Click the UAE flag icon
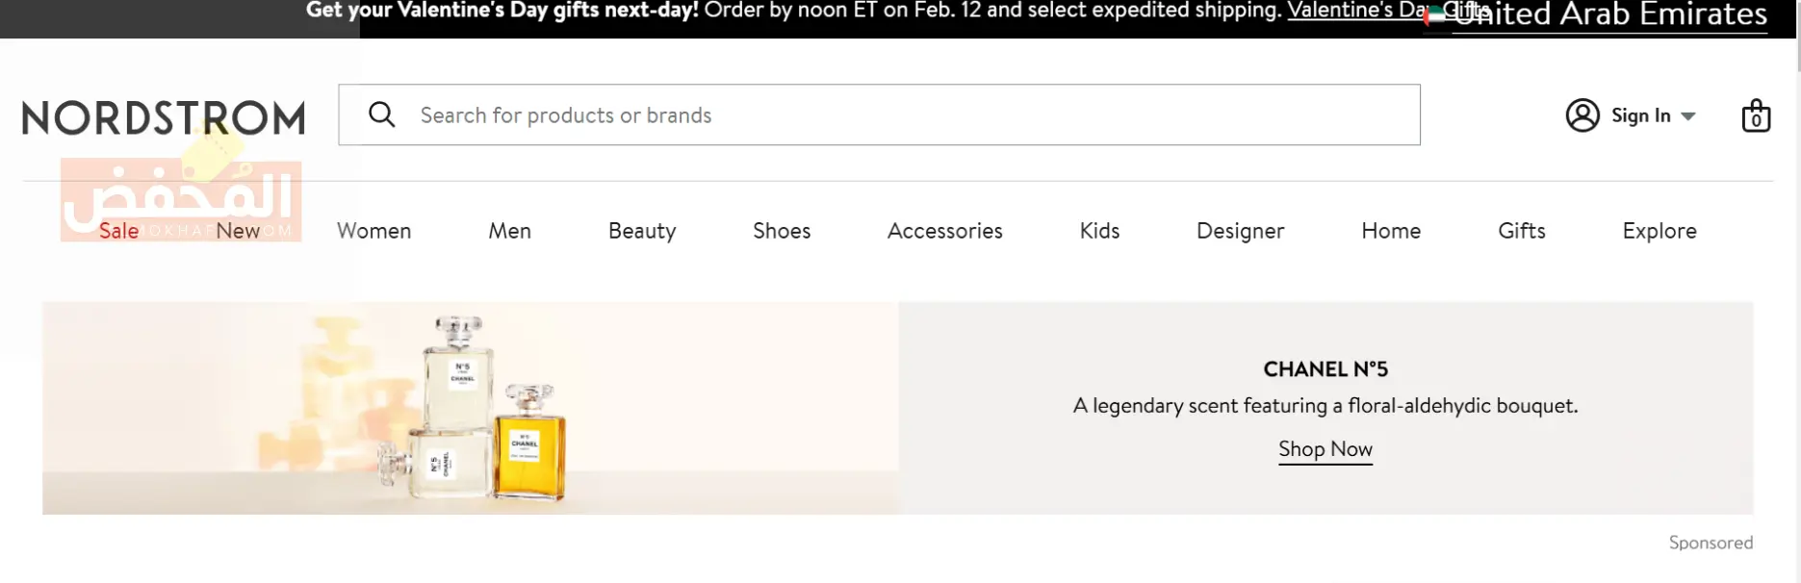Image resolution: width=1801 pixels, height=583 pixels. pyautogui.click(x=1435, y=15)
